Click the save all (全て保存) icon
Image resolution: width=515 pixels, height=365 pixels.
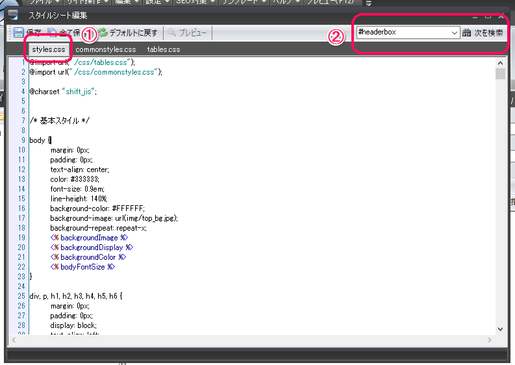pos(53,32)
